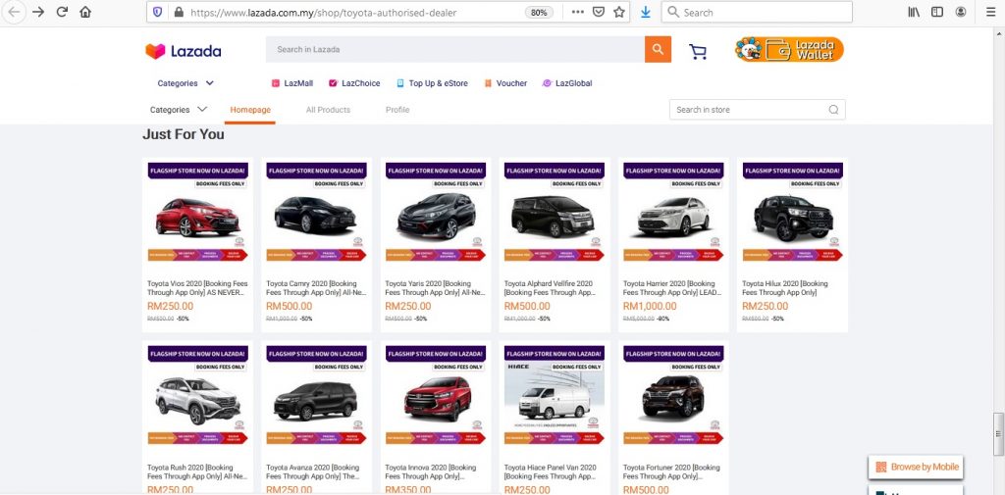
Task: Open Toyota Avanza 2020 car image
Action: pyautogui.click(x=317, y=396)
